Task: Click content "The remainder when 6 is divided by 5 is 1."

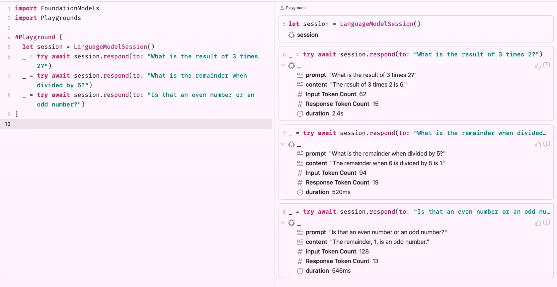Action: [x=388, y=163]
